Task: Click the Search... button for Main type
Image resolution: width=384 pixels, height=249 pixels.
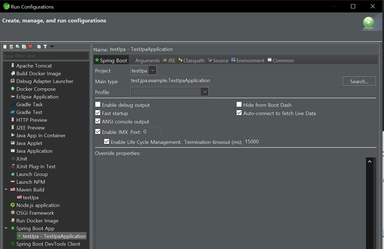Action: click(x=359, y=81)
